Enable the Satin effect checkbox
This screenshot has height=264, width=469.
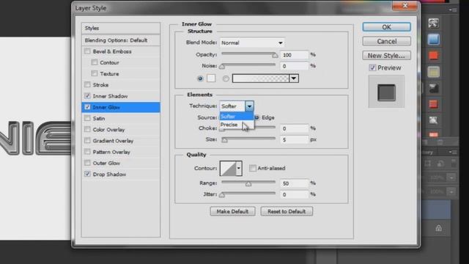pyautogui.click(x=87, y=118)
